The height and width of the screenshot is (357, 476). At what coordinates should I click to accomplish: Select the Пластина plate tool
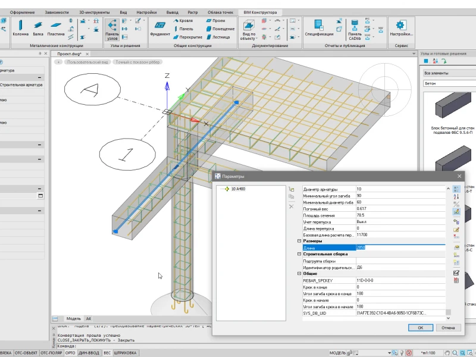56,28
